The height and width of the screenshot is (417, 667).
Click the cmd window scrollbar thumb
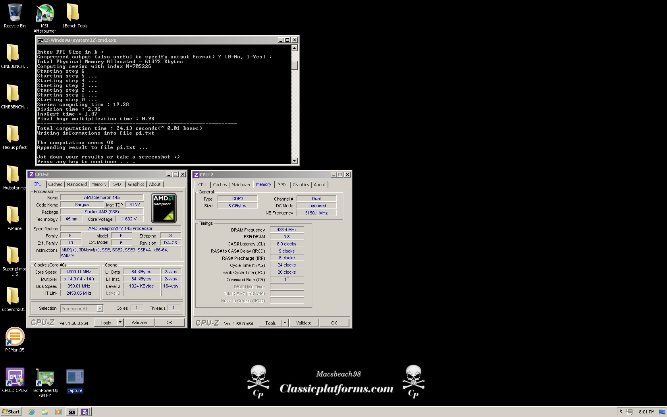click(x=295, y=66)
